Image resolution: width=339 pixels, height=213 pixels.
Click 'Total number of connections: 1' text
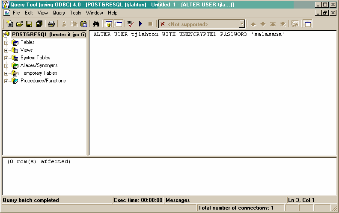pyautogui.click(x=236, y=208)
